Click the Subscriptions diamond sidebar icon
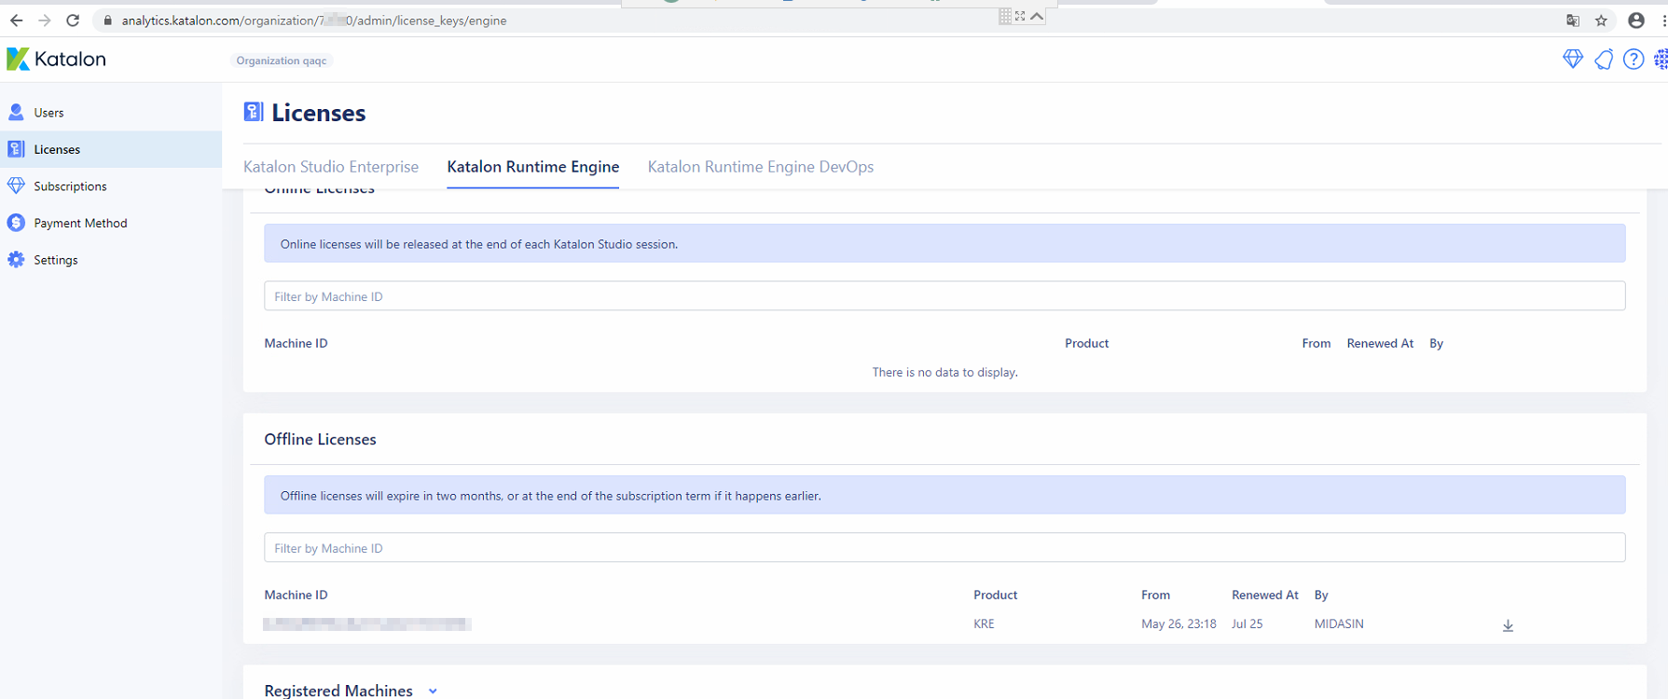The image size is (1668, 699). (16, 186)
